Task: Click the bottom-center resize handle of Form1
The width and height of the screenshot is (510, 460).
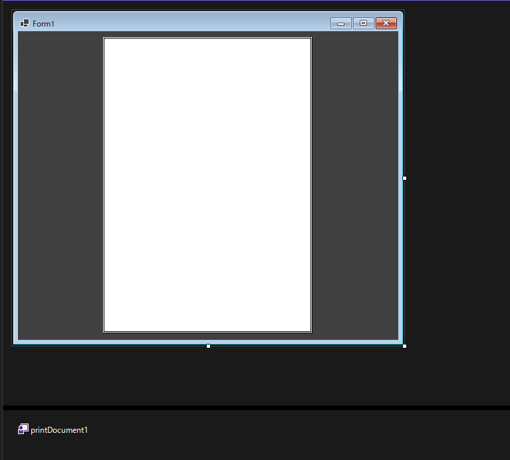Action: point(209,346)
